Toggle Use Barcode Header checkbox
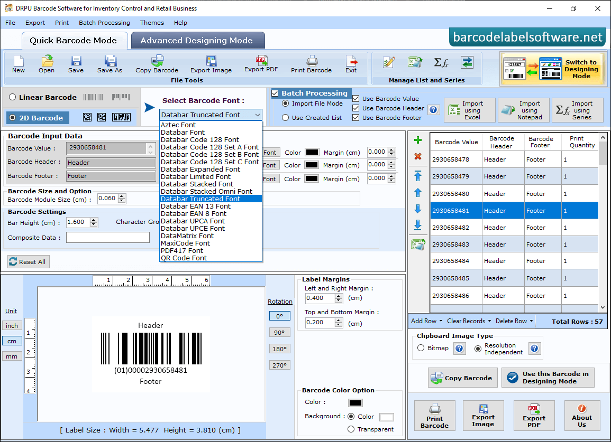 (x=356, y=108)
